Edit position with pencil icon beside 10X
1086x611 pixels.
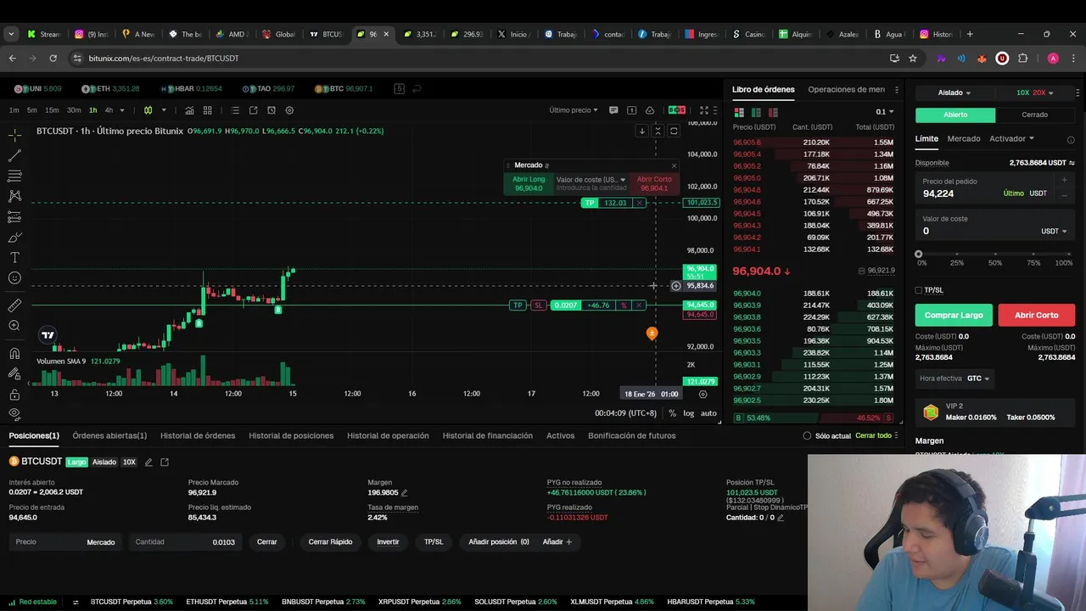click(x=148, y=462)
